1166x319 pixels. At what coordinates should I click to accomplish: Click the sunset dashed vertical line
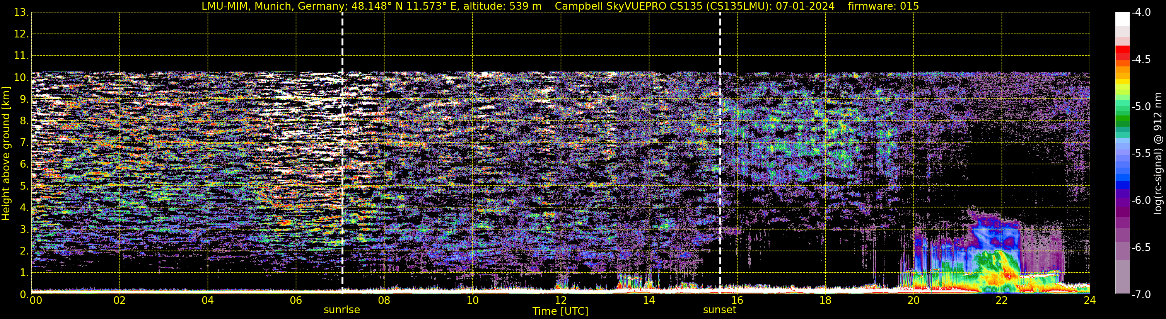tap(720, 153)
